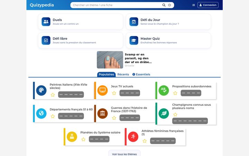Open theme Champignons connus sous plusieurs noms

[x=192, y=106]
